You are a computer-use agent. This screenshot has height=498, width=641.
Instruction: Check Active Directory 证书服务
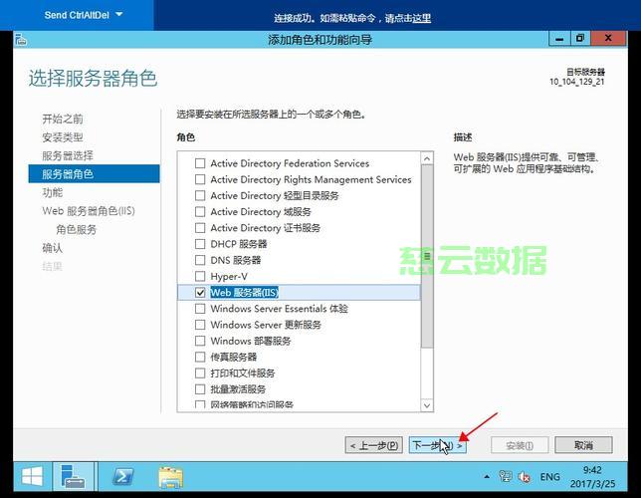(x=200, y=228)
